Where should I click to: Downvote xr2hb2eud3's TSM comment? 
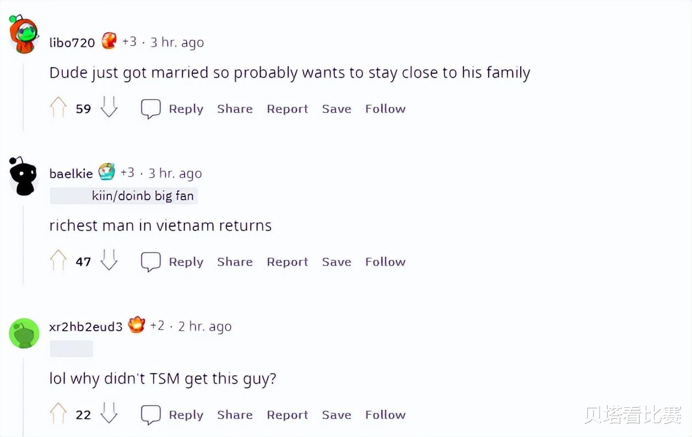pos(109,414)
